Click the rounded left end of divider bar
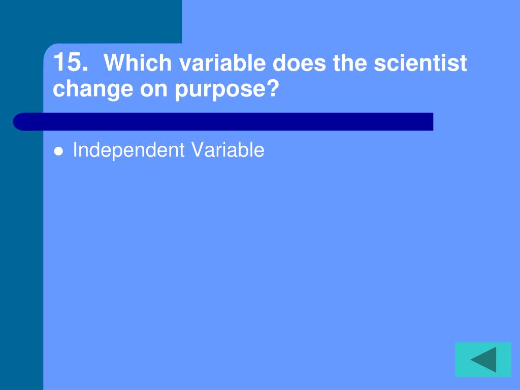 point(22,122)
